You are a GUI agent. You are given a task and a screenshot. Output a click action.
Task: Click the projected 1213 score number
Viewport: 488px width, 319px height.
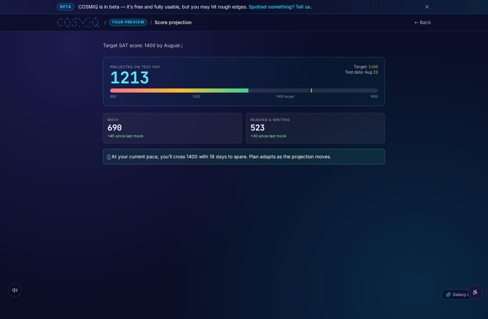tap(129, 78)
